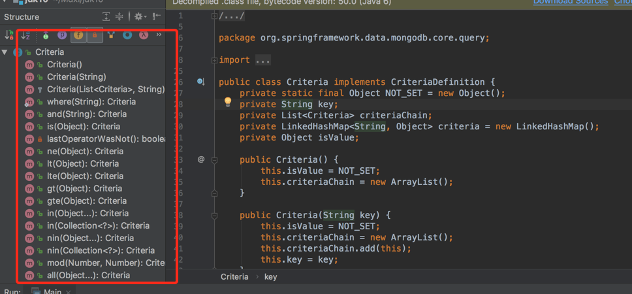
Task: Toggle show inherited members icon
Action: tap(46, 35)
